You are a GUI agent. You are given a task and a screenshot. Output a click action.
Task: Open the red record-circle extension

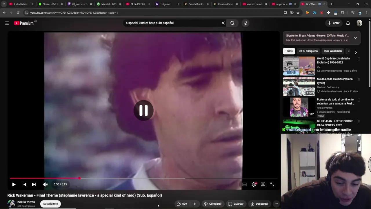click(x=321, y=13)
